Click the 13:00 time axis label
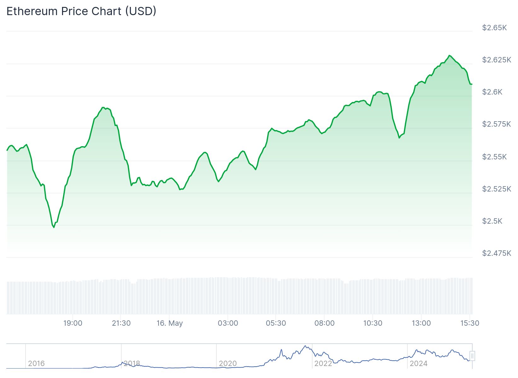Screen dimensions: 518x378 [421, 323]
